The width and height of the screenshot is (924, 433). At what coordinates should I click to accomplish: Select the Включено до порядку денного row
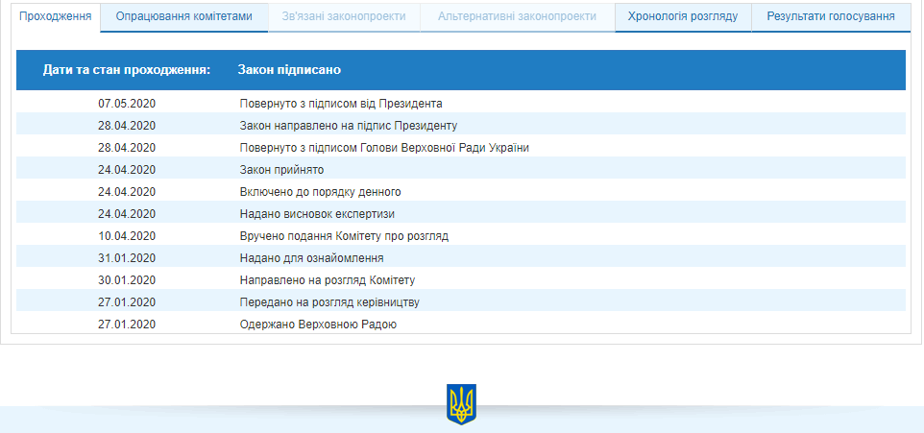[x=320, y=191]
